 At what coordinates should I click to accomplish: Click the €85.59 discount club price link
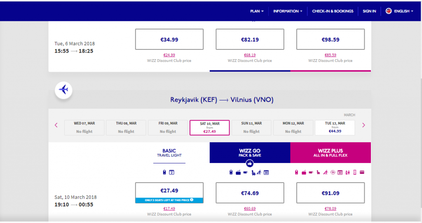pos(331,55)
